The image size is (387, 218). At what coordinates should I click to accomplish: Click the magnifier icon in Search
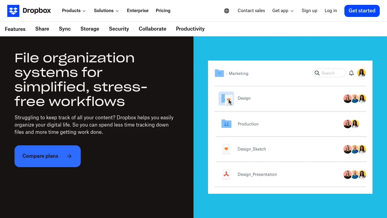[x=317, y=73]
